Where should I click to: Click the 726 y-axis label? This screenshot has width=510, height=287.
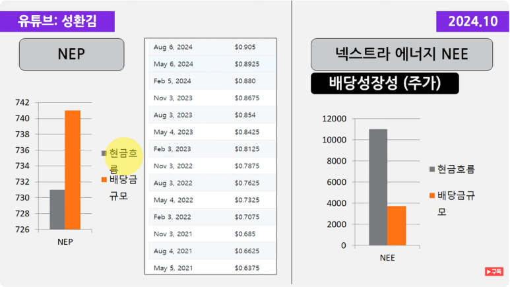(x=22, y=230)
